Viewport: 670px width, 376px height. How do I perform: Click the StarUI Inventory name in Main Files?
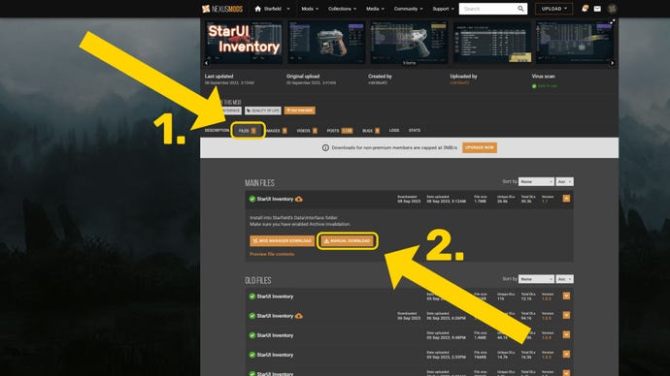coord(275,199)
